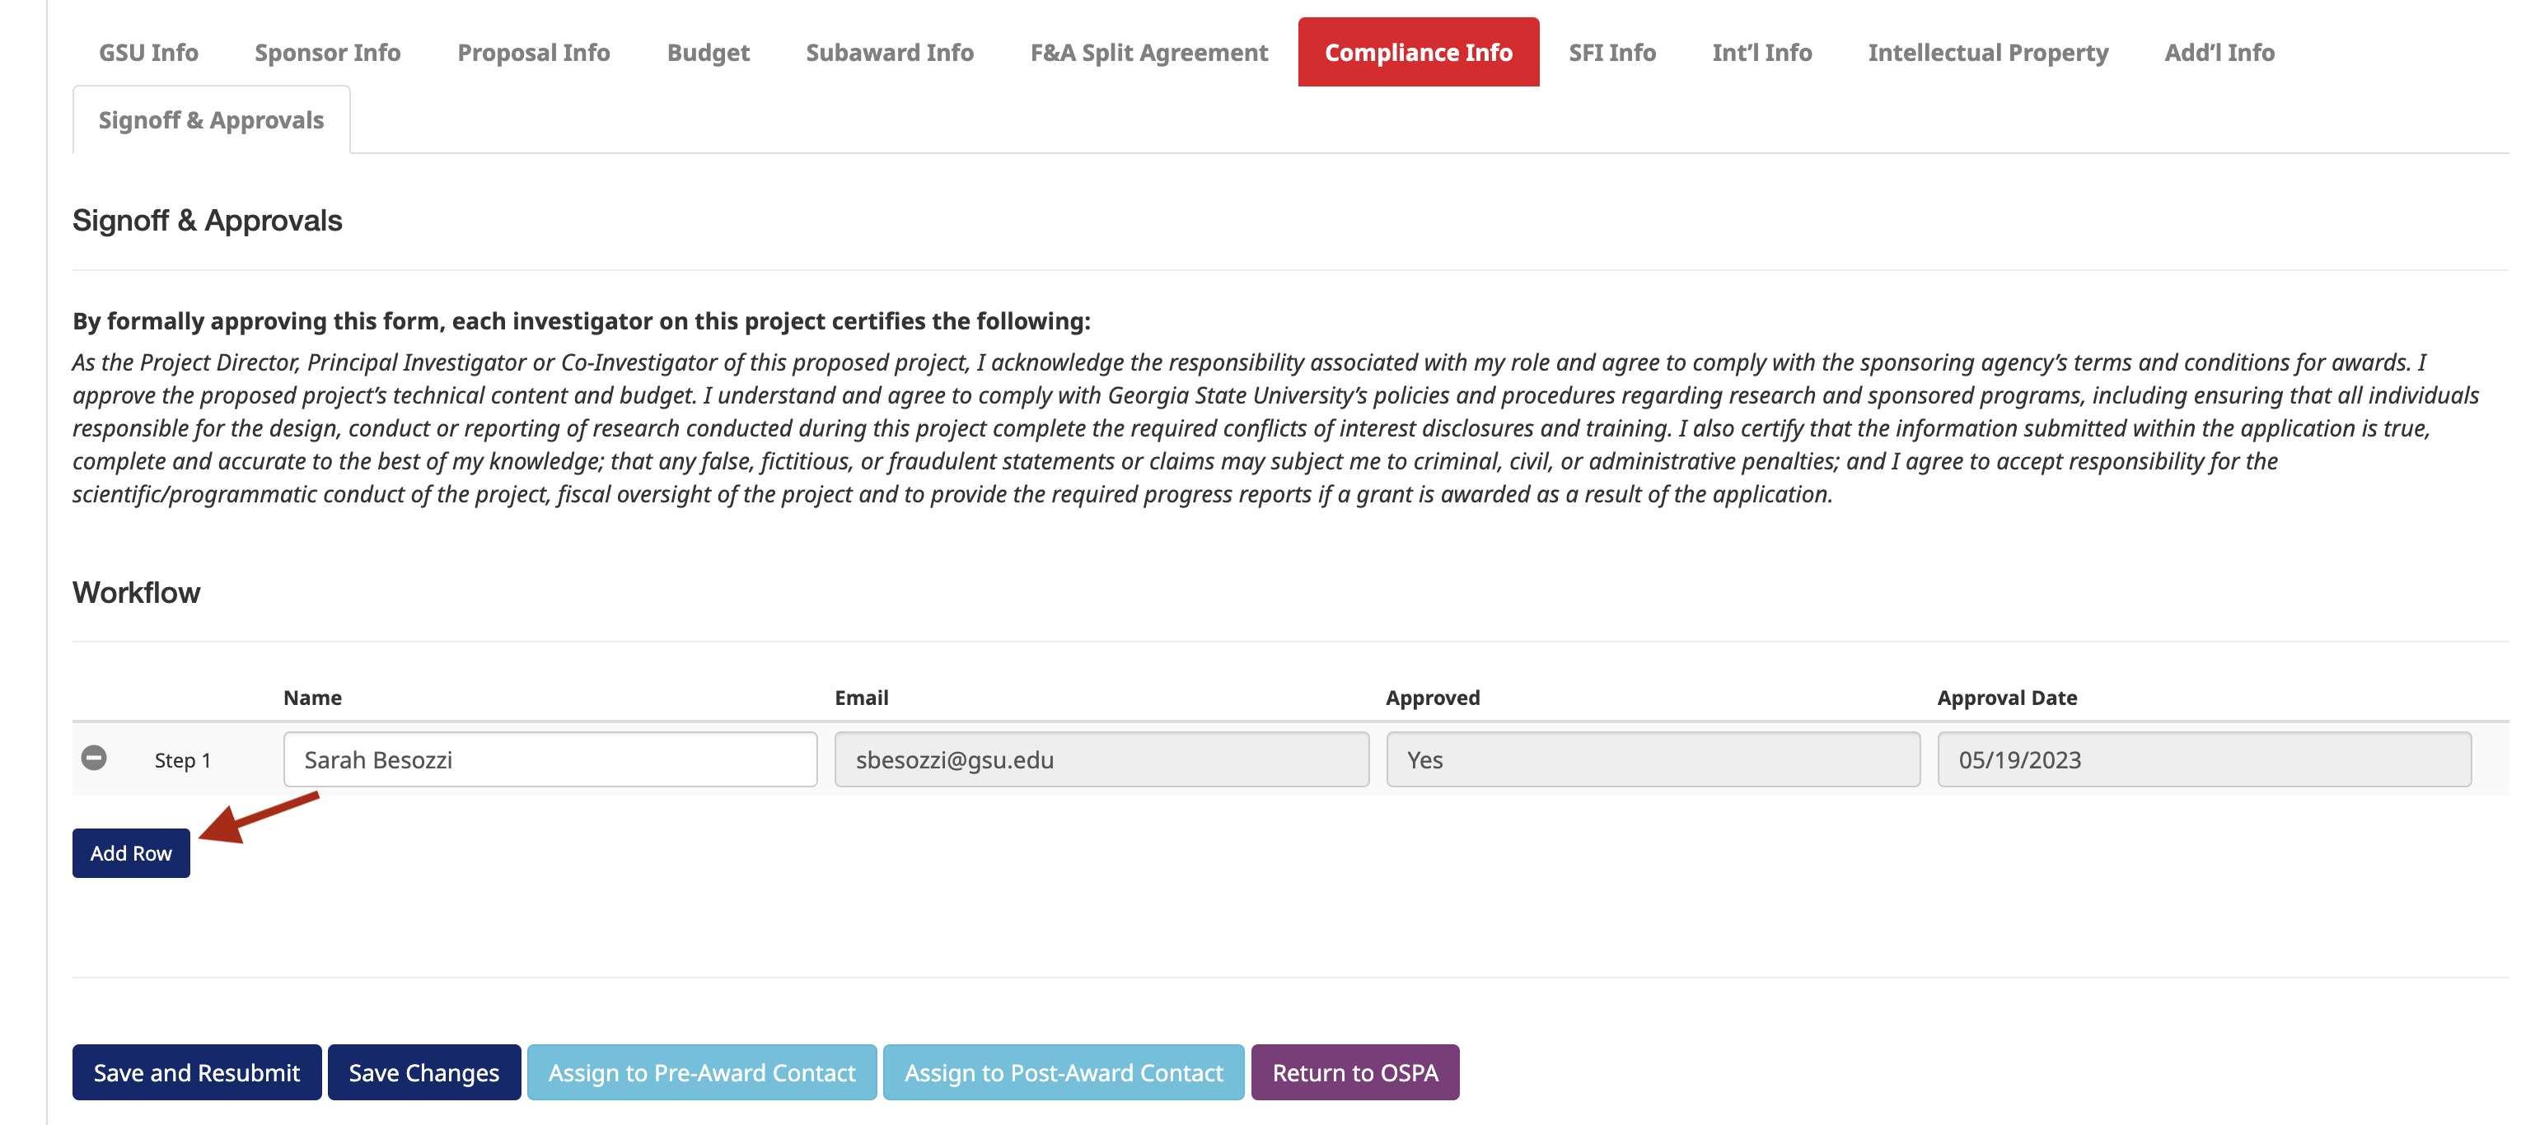Screen dimensions: 2521x1125
Task: Click the Approved field showing Yes
Action: click(x=1653, y=760)
